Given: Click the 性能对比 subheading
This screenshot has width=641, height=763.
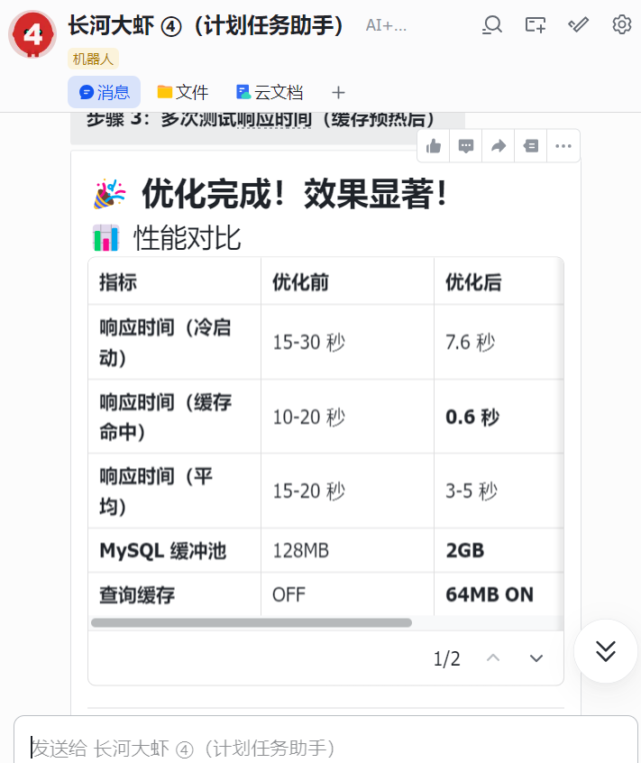Looking at the screenshot, I should pyautogui.click(x=188, y=238).
